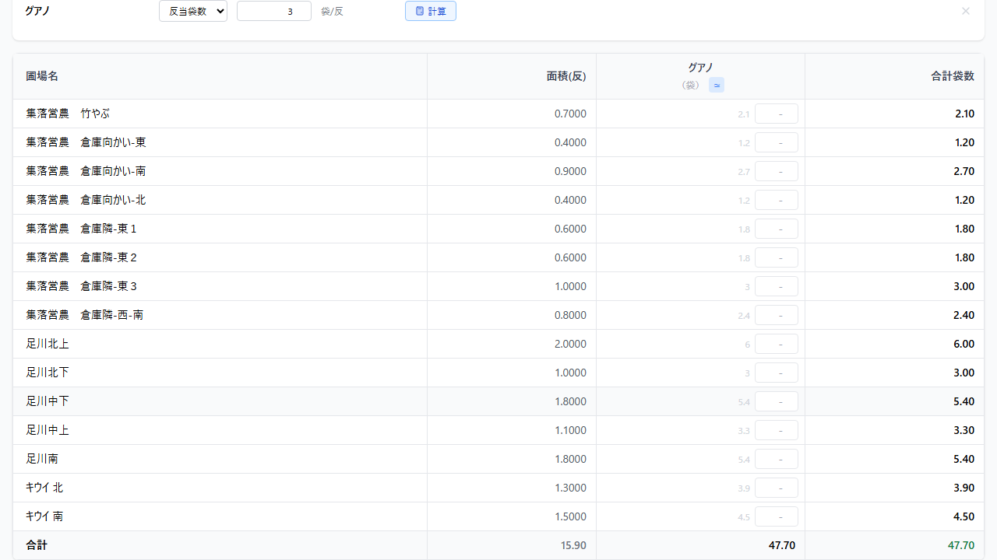This screenshot has width=997, height=560.
Task: Click グアノ input for 倉庫向かい-東 row
Action: point(776,142)
